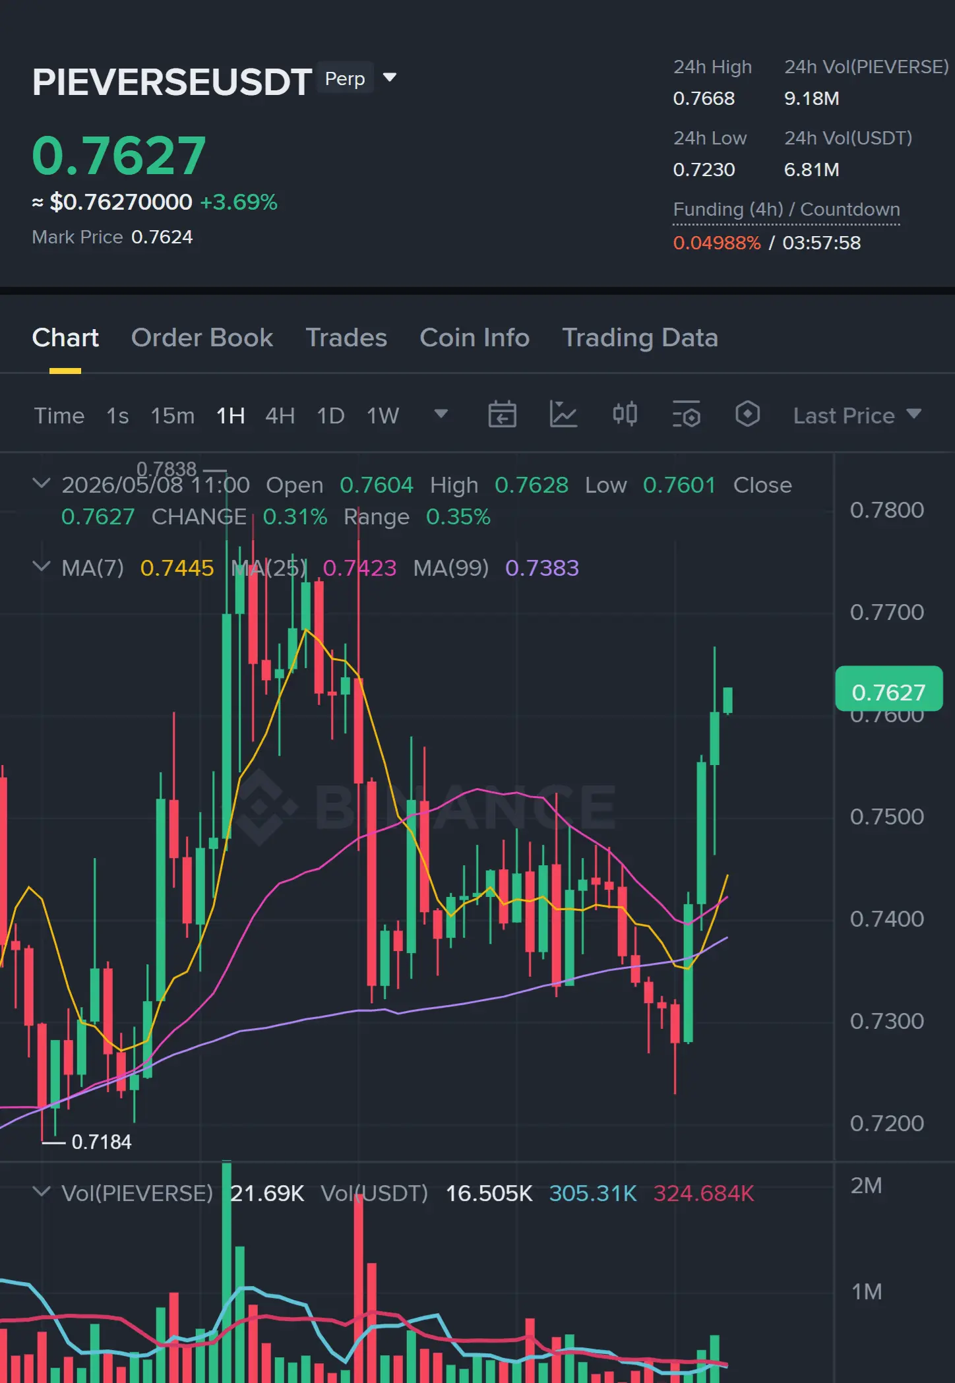Open the chart indicators icon
The image size is (955, 1383).
(x=563, y=415)
